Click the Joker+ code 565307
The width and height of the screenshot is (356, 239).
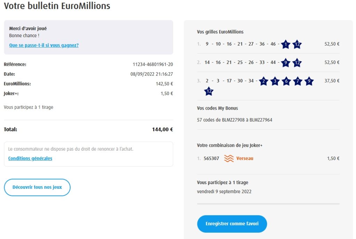(211, 158)
